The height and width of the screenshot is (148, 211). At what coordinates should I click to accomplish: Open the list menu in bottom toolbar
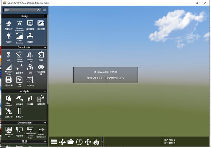point(54,142)
